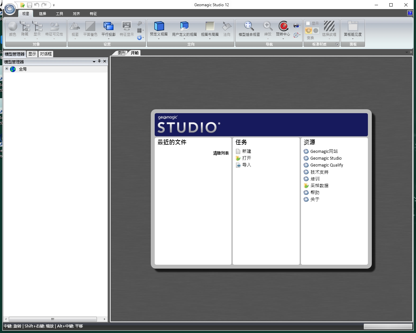Click the 平面着色 flat shading icon
The image size is (416, 333).
pos(90,26)
